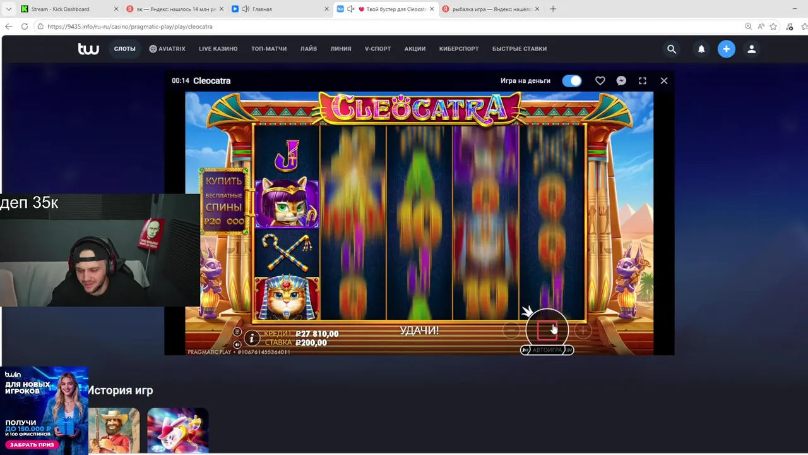Image resolution: width=808 pixels, height=455 pixels.
Task: Focus the browser address bar URL
Action: (130, 27)
